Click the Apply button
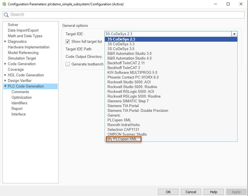This screenshot has height=196, width=248. click(x=236, y=192)
